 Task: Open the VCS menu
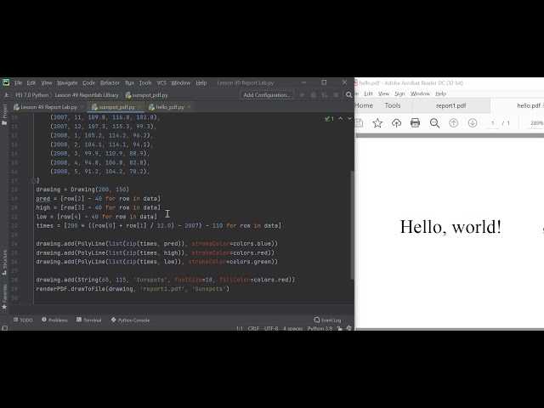[161, 83]
